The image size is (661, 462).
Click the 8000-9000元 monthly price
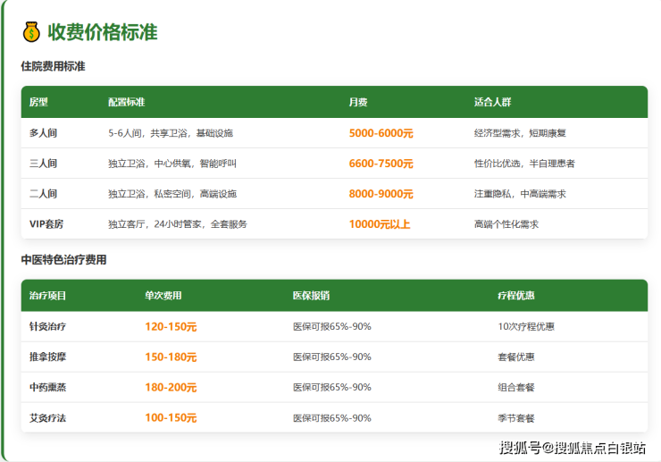click(x=381, y=194)
